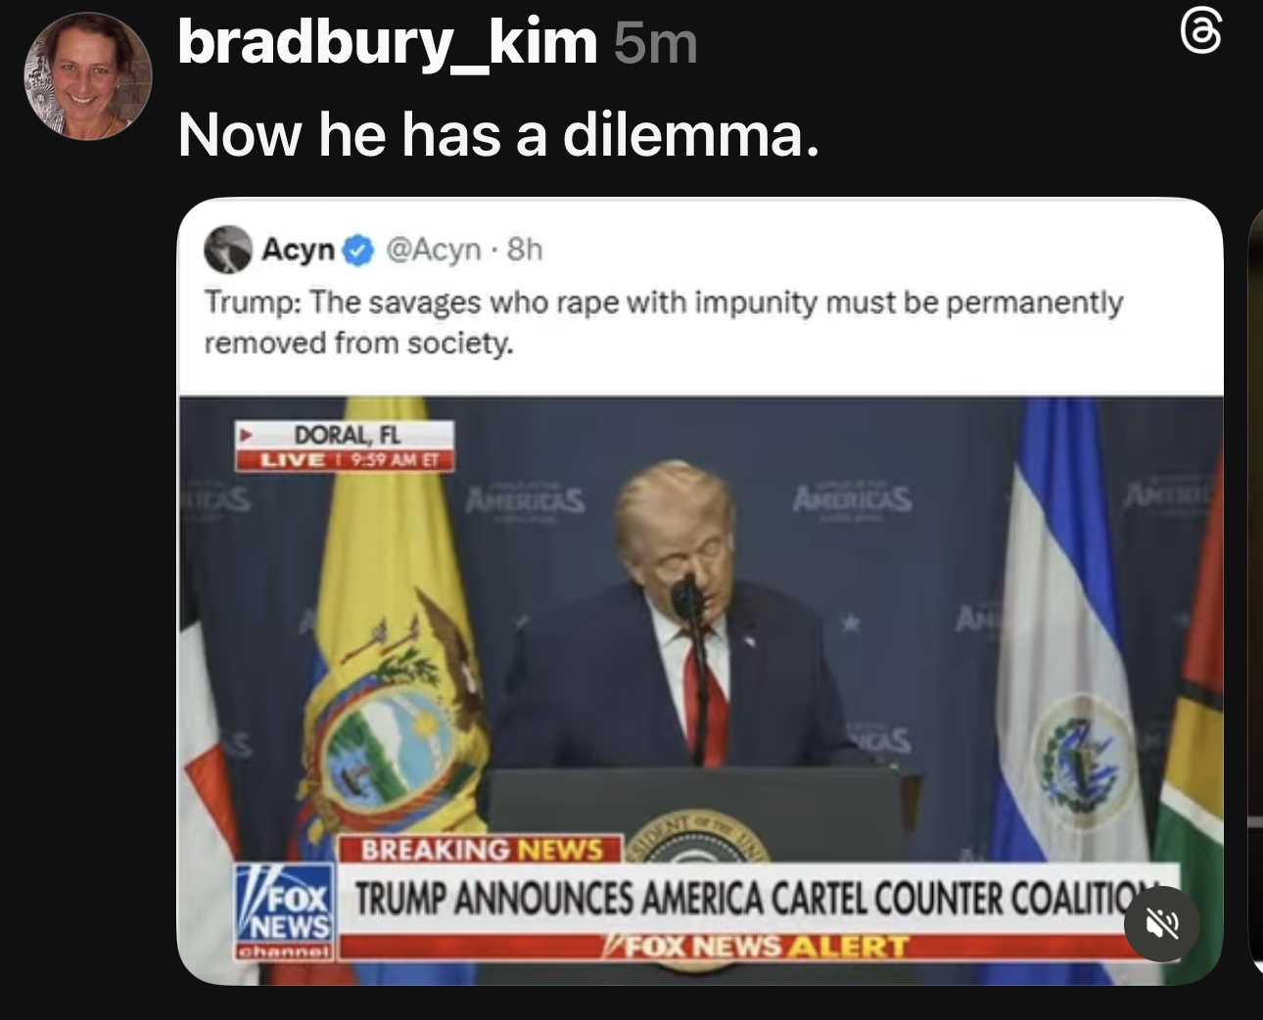Click the BREAKING NEWS red label
1263x1020 pixels.
click(481, 849)
